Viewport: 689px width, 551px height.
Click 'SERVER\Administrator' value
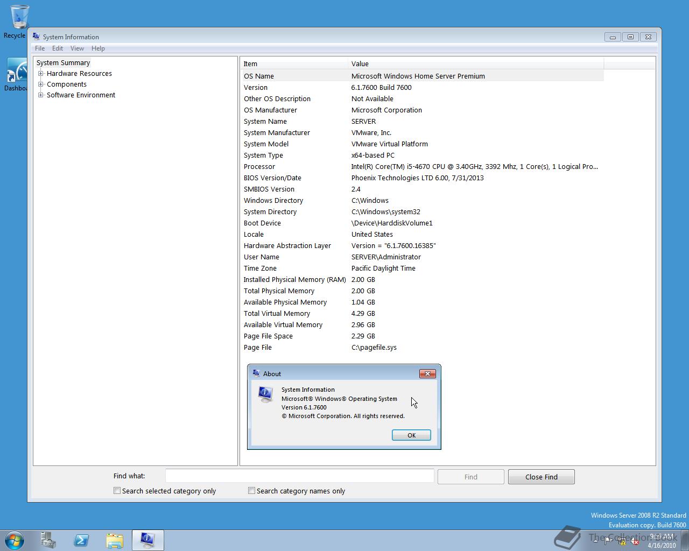(x=386, y=257)
